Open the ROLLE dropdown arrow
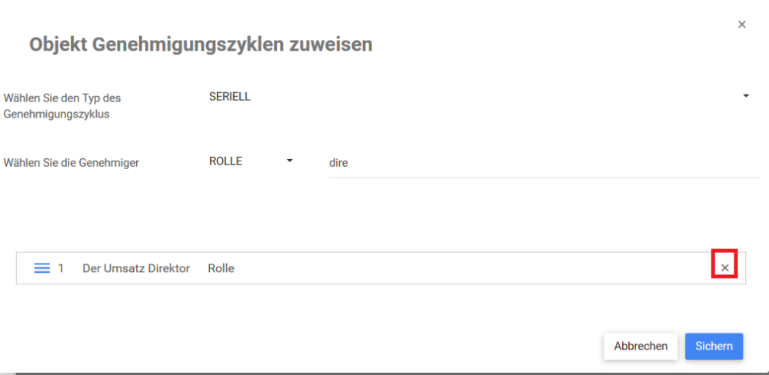Image resolution: width=769 pixels, height=375 pixels. pos(290,161)
